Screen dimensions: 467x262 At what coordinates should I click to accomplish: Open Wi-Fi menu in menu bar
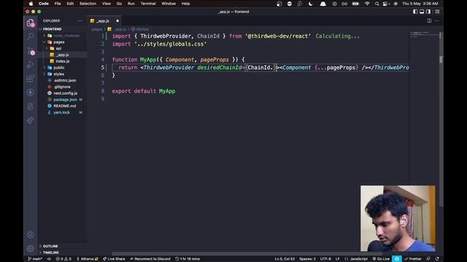point(367,4)
